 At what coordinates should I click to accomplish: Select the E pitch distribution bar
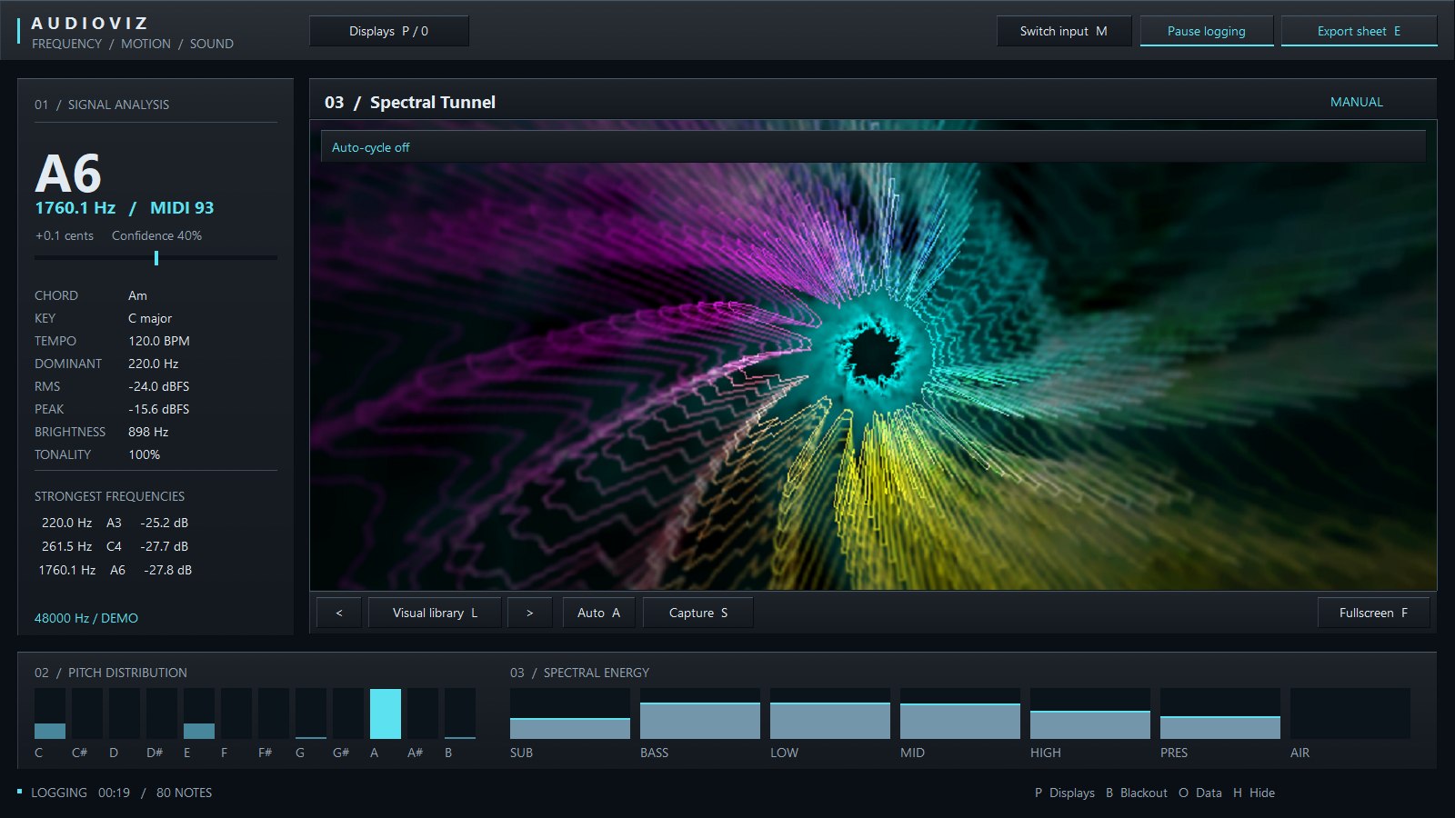tap(199, 713)
